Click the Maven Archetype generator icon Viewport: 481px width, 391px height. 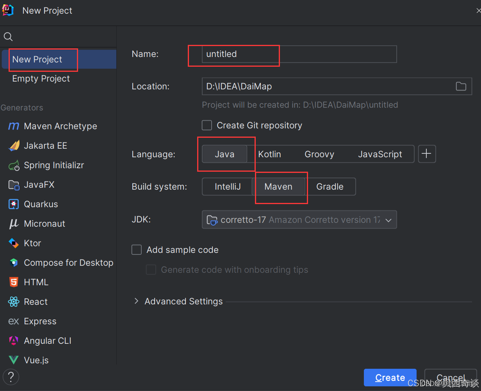[14, 126]
